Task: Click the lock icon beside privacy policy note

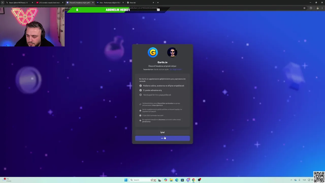Action: tap(140, 110)
